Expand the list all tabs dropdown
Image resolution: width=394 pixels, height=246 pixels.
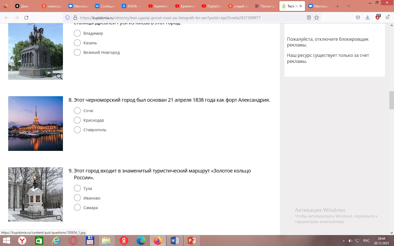(348, 6)
